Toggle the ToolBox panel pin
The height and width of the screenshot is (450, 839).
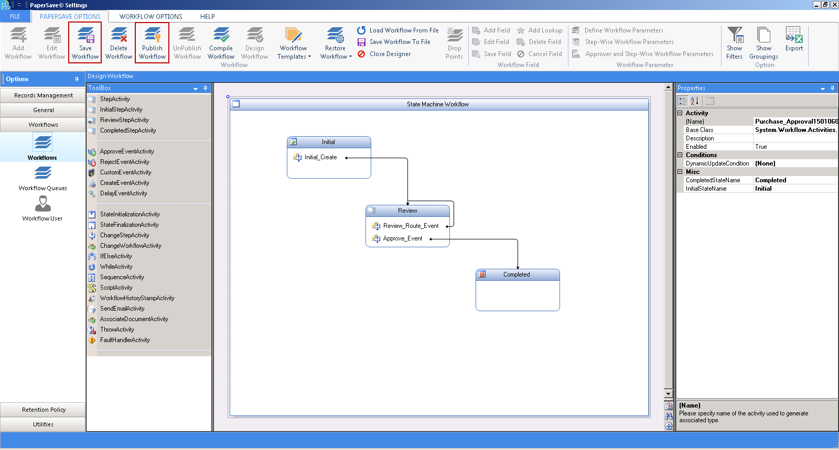click(x=205, y=88)
